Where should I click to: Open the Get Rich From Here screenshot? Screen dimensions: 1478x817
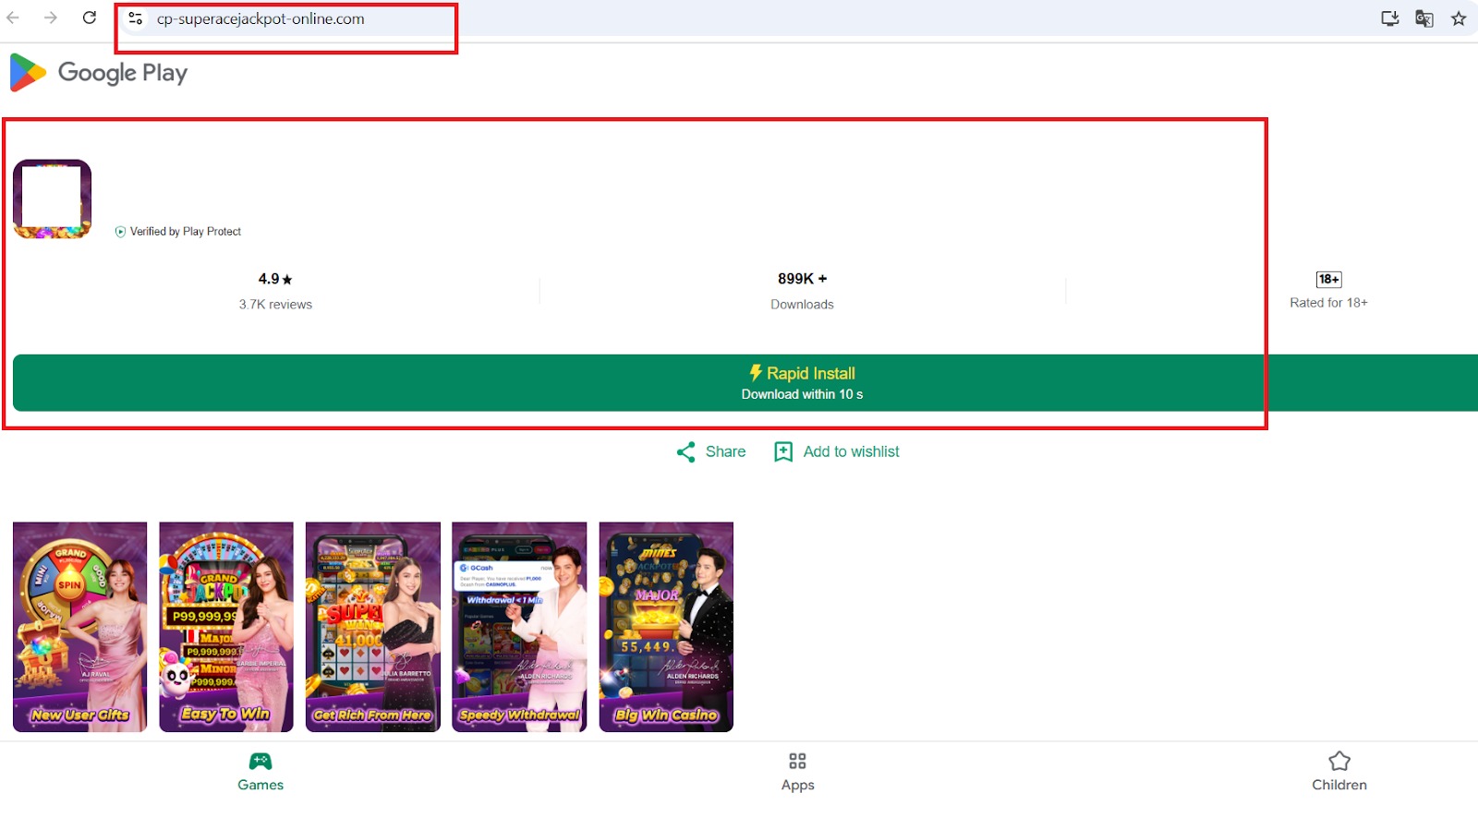(x=373, y=627)
